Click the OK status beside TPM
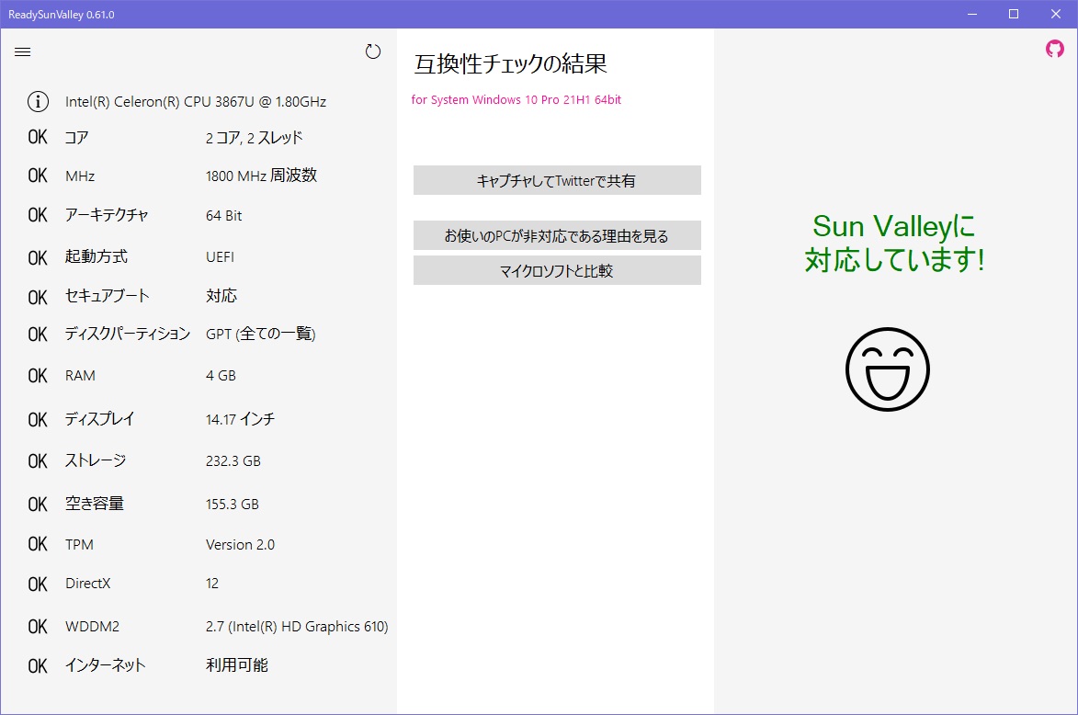This screenshot has width=1078, height=715. pos(38,544)
